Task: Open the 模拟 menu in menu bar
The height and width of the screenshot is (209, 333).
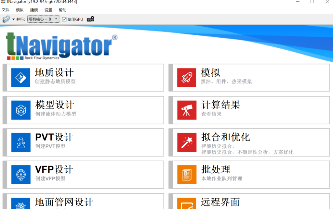Action: point(20,10)
